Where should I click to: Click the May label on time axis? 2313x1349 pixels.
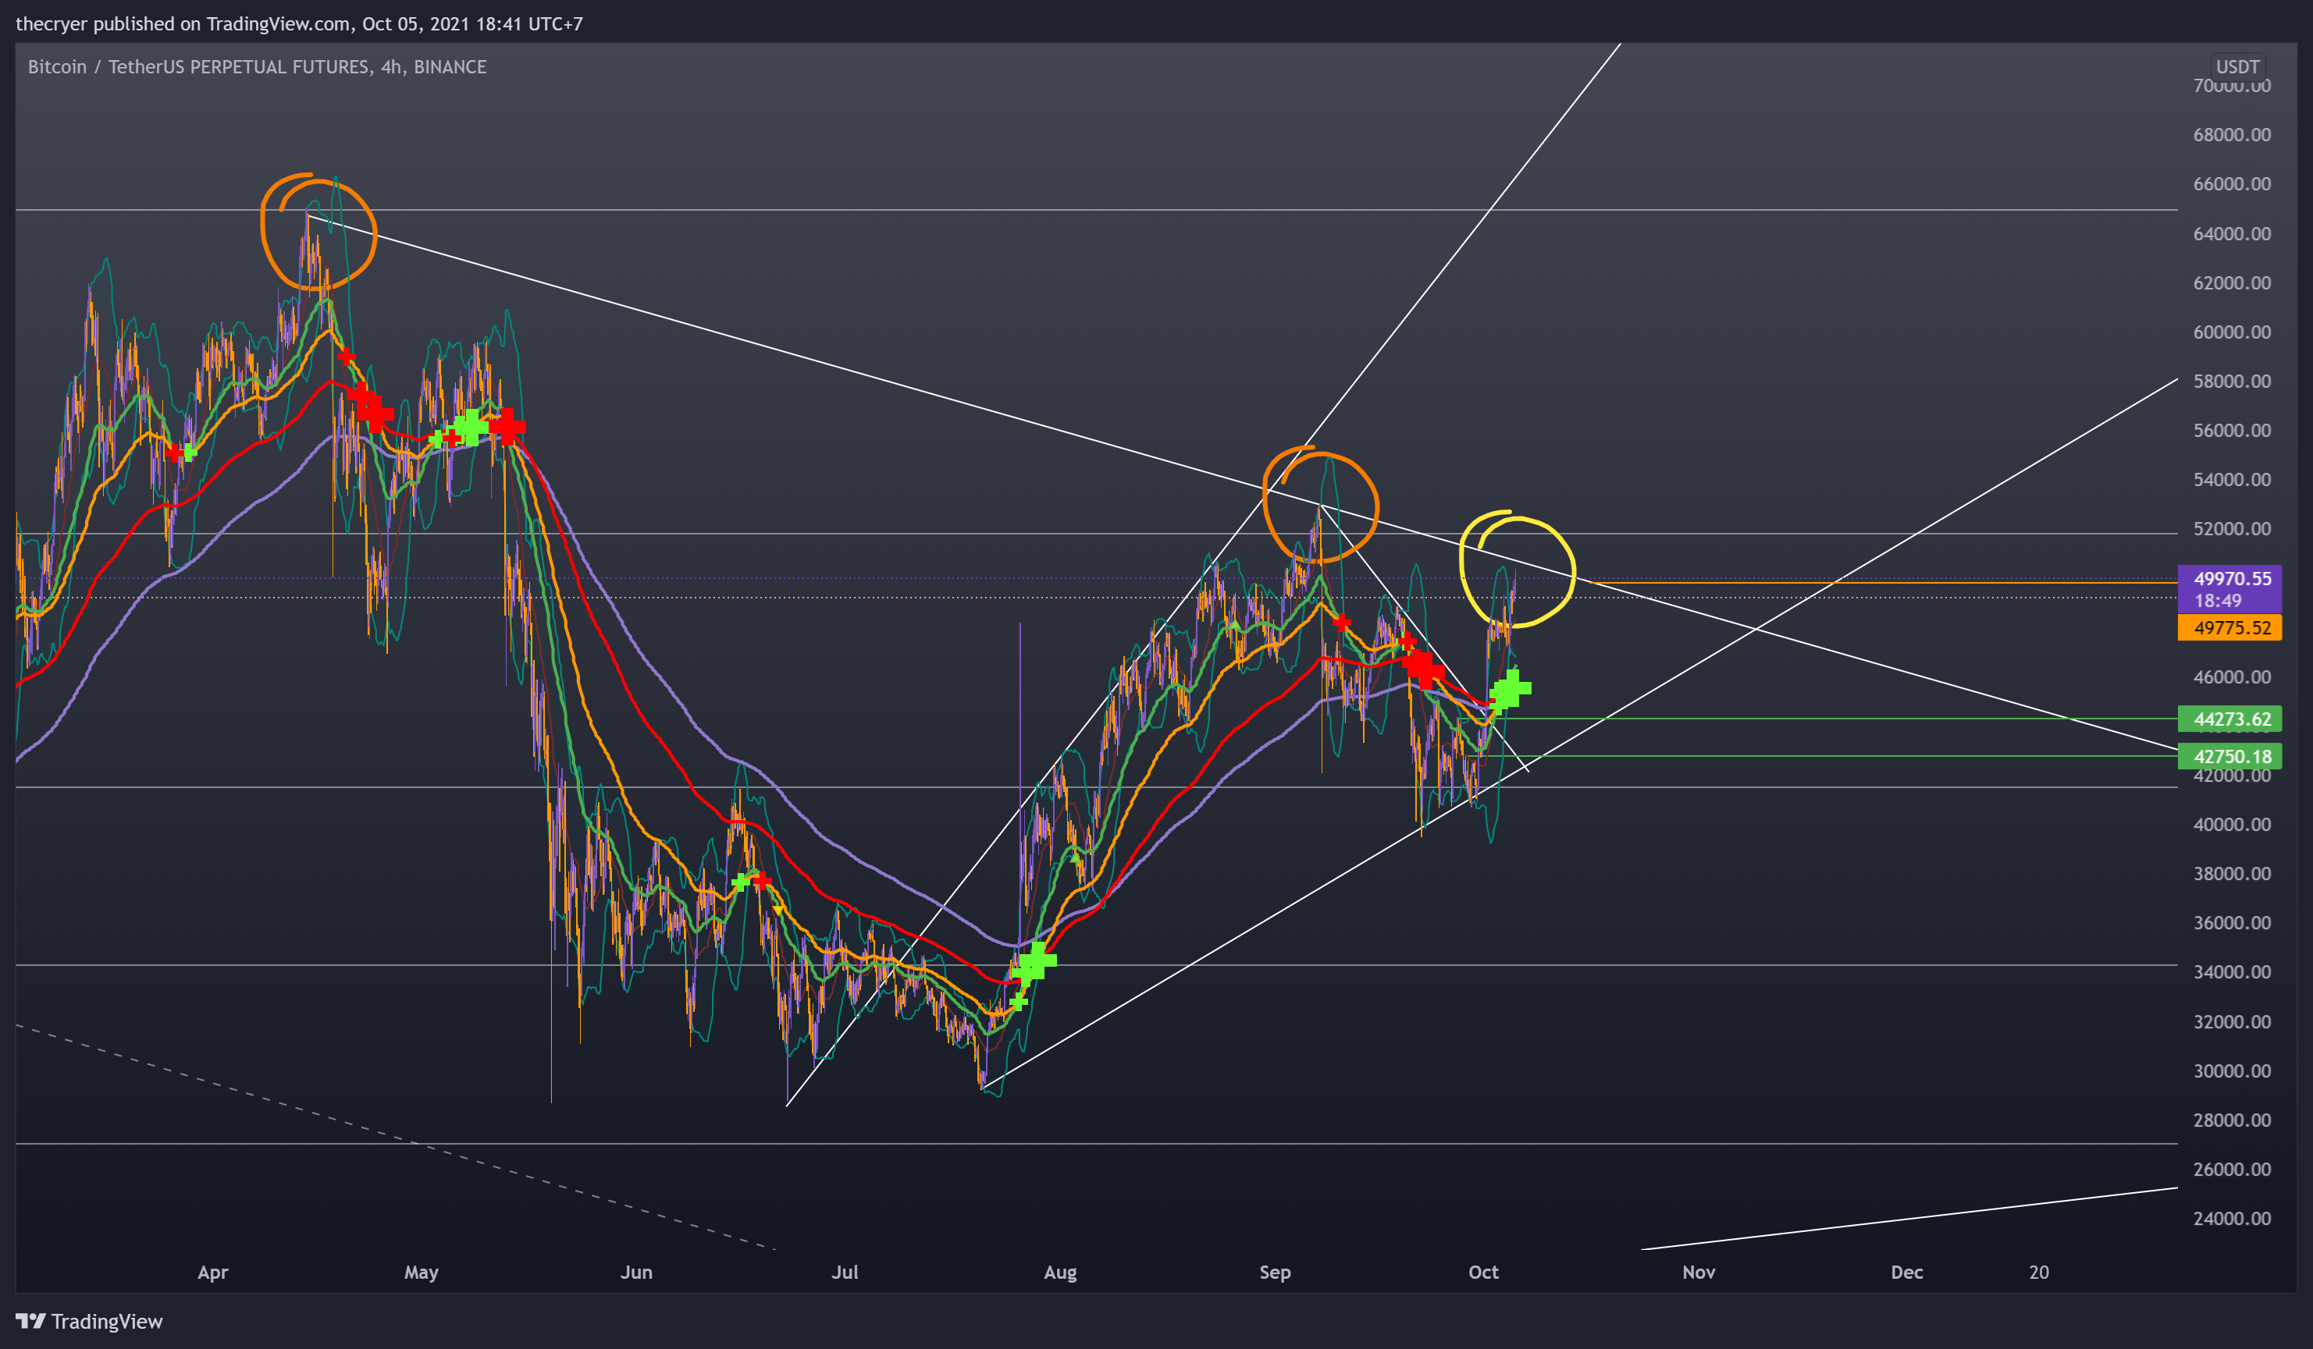tap(422, 1272)
